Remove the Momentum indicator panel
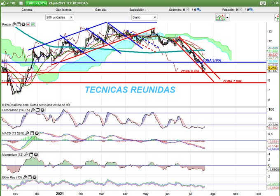This screenshot has height=196, width=280. 36,154
